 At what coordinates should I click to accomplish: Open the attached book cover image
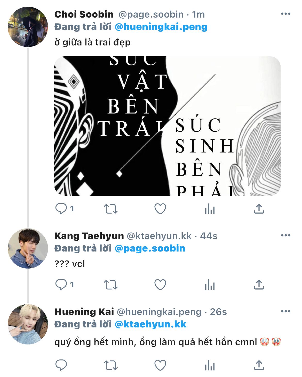(167, 126)
